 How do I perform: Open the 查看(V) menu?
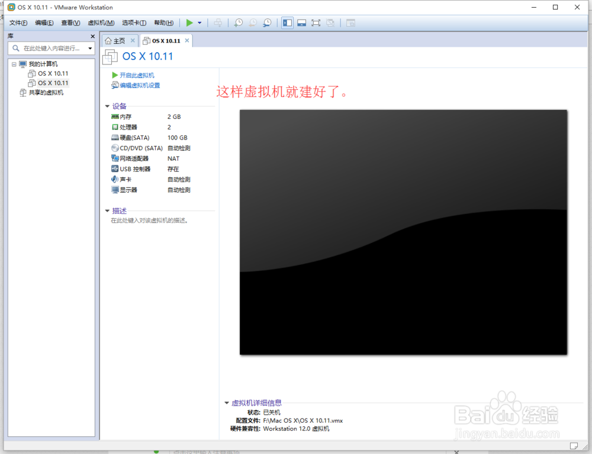pos(70,22)
